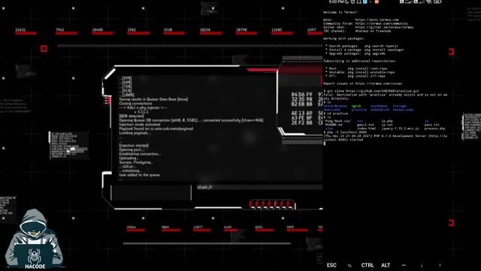The height and width of the screenshot is (271, 481).
Task: Select the 'pkg search <query>' text
Action: (381, 46)
